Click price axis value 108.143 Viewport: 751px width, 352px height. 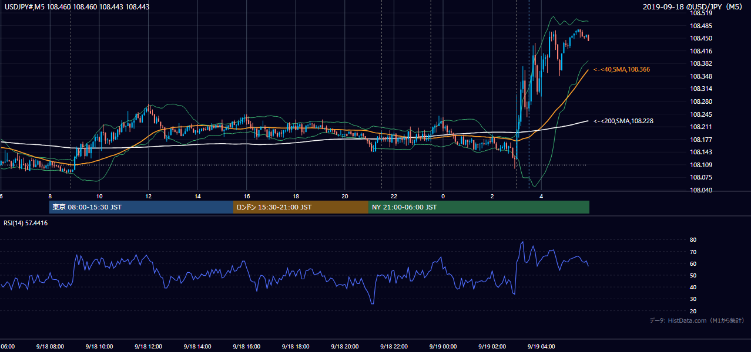(x=700, y=152)
